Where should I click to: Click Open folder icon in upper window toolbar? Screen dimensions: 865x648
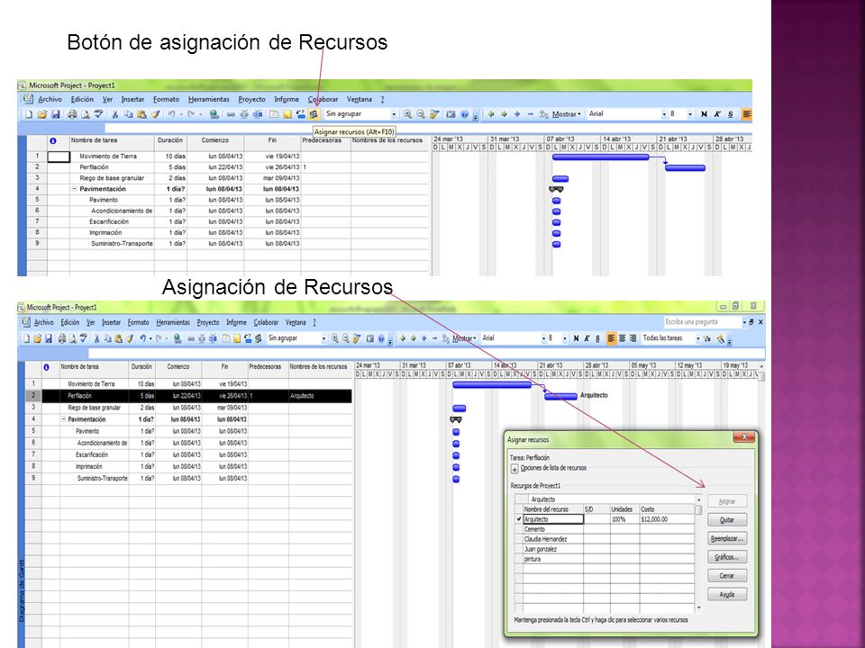[x=42, y=114]
